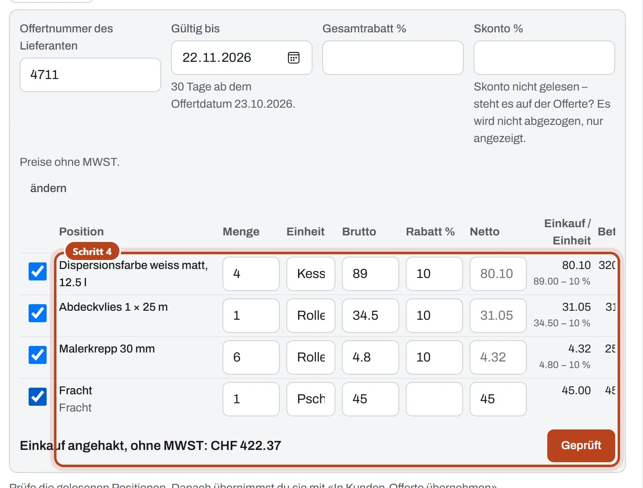Toggle the Fracht row checkbox

tap(38, 397)
